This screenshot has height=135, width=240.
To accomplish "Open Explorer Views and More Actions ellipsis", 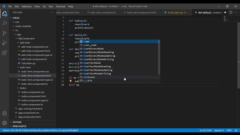I will click(52, 12).
